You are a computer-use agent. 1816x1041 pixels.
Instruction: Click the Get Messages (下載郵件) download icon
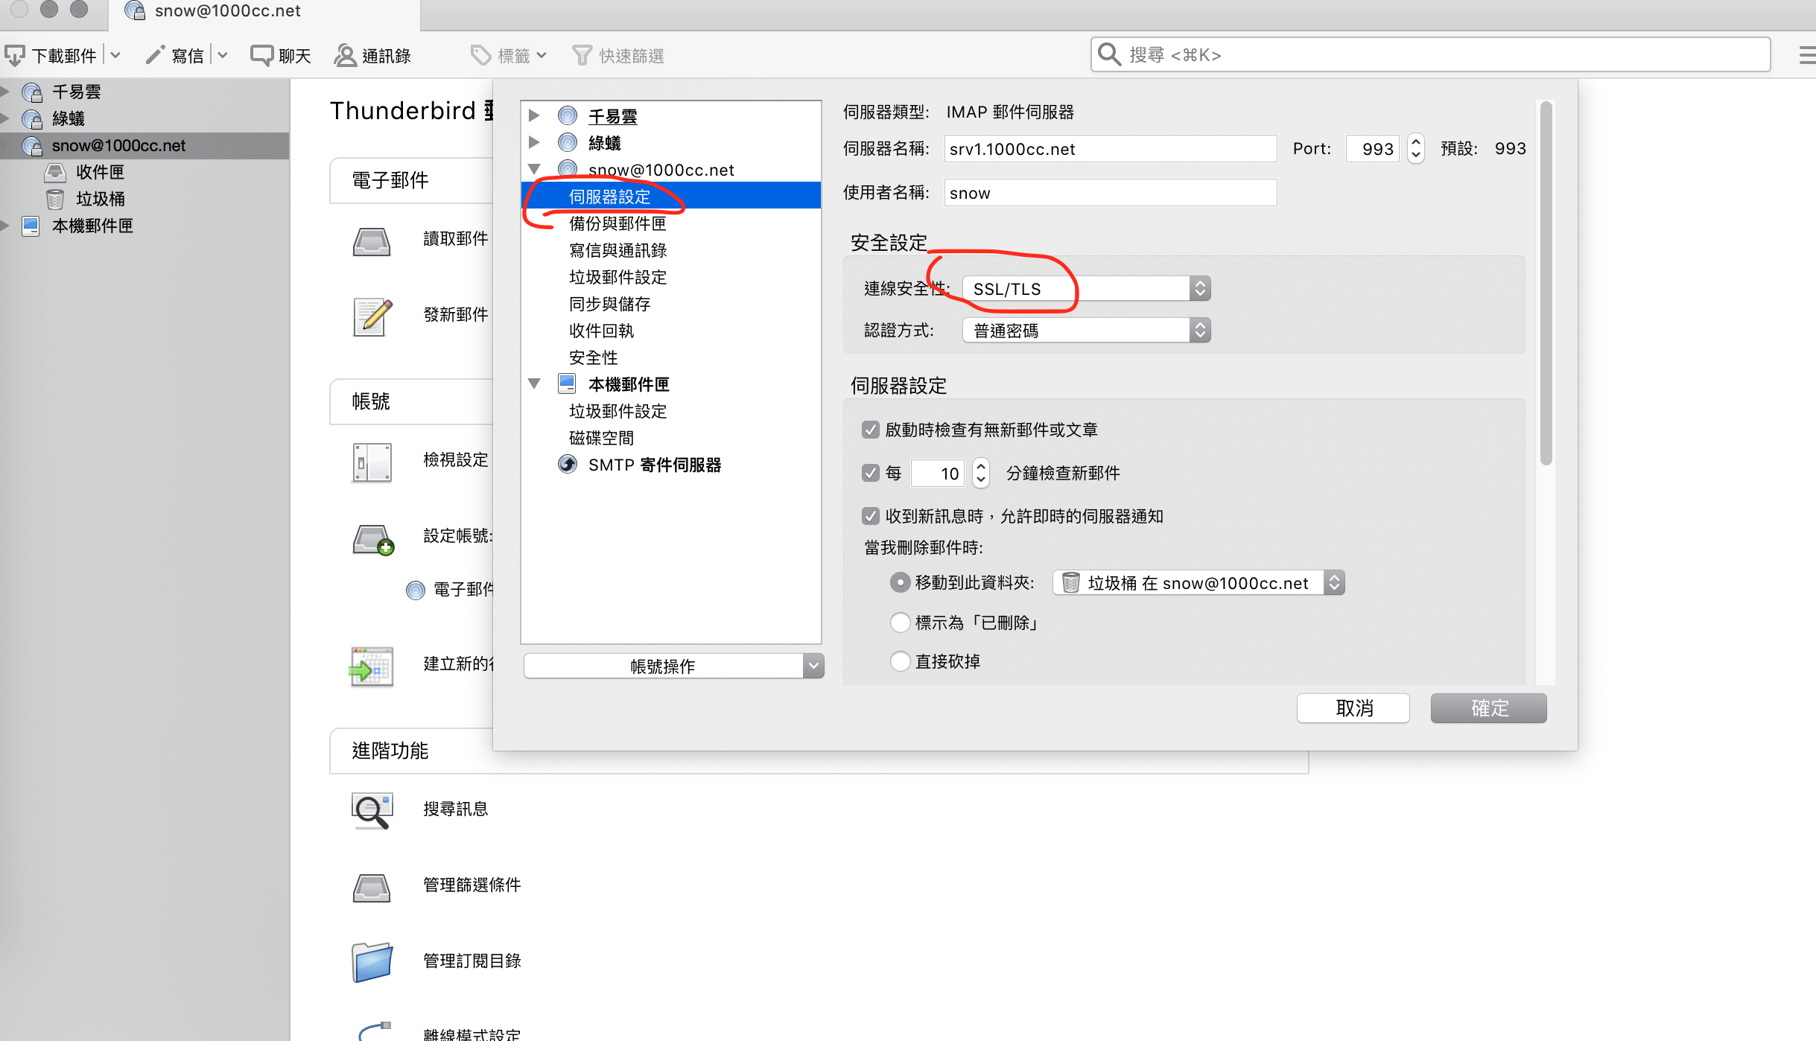point(15,55)
